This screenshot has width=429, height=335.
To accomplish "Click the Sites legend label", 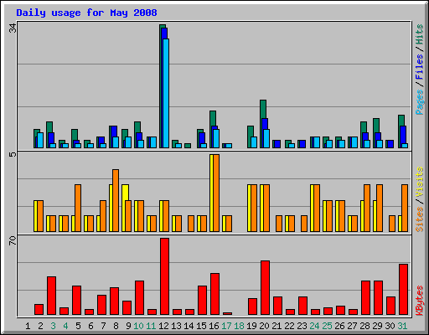I will point(420,219).
